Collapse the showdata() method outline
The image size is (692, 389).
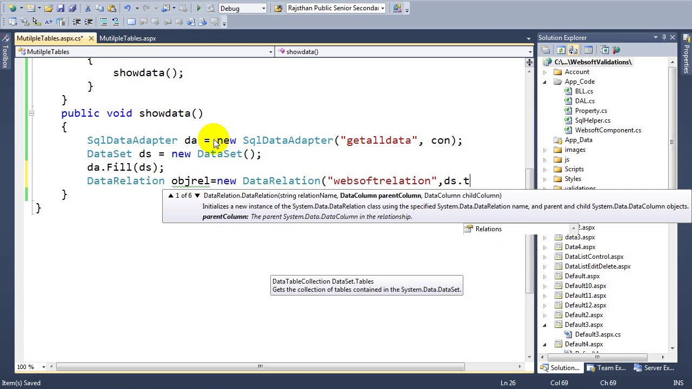point(31,113)
